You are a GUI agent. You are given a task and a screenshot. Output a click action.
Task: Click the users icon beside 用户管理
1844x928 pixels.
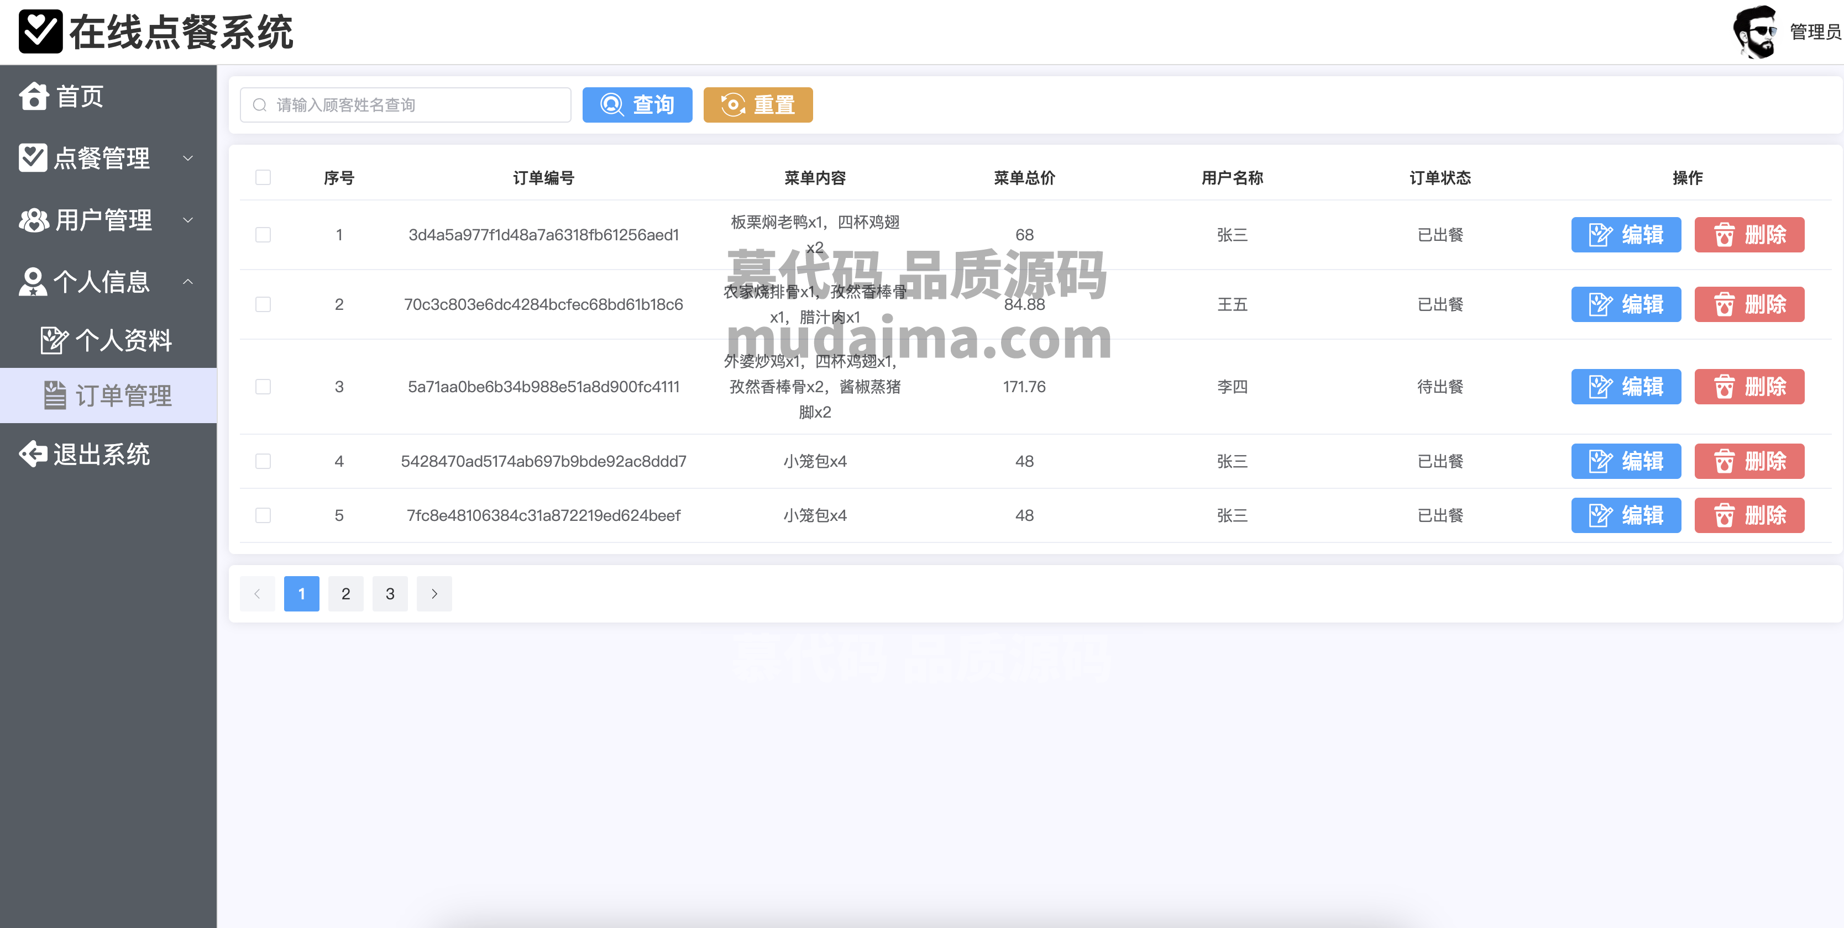pyautogui.click(x=34, y=220)
